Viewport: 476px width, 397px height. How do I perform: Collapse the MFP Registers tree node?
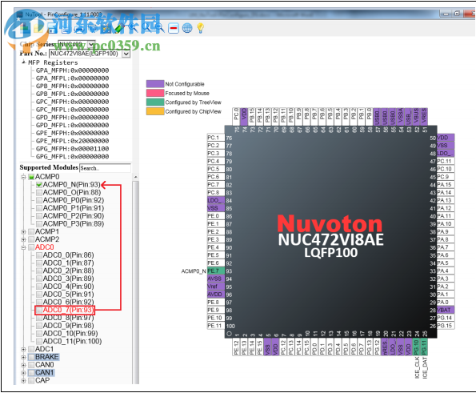(24, 62)
